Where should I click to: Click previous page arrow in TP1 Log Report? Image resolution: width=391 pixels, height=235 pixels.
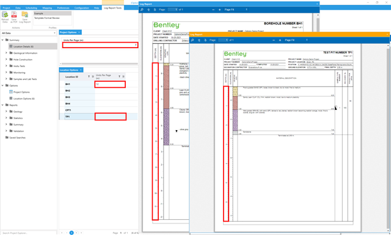199,40
